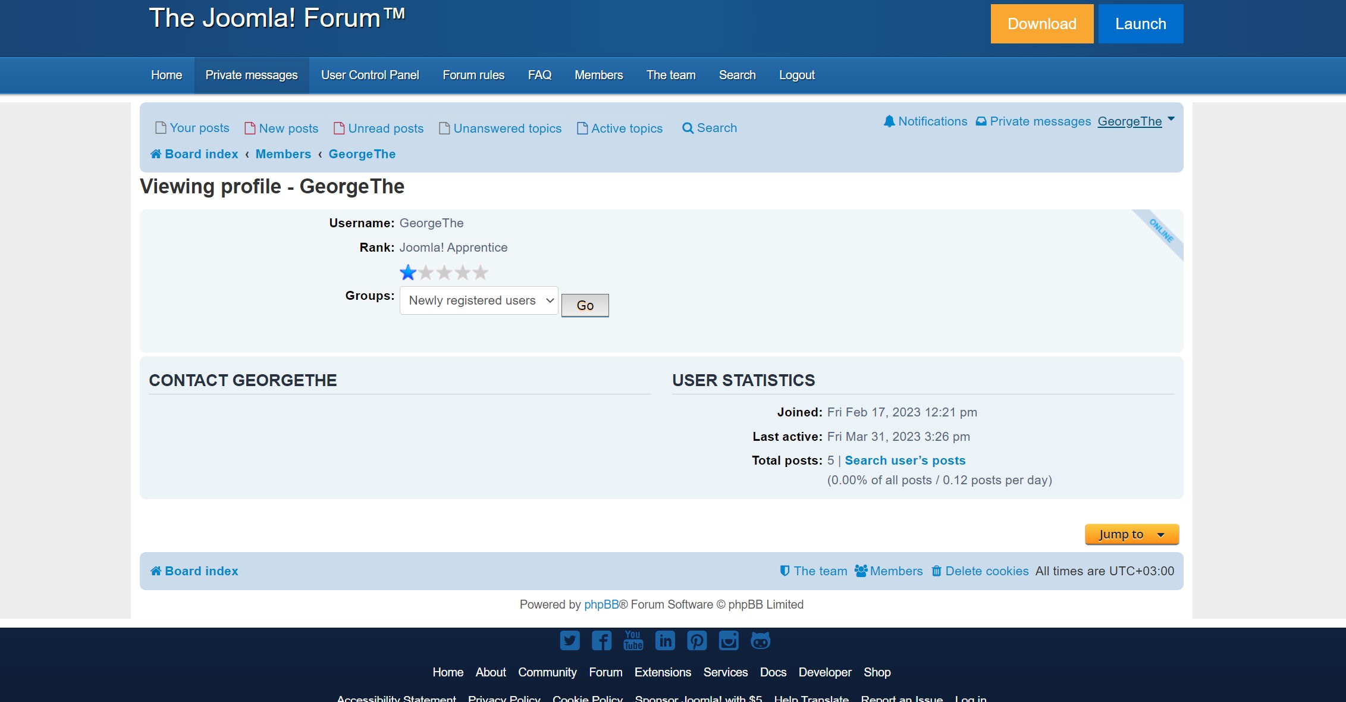Click the Instagram footer icon
The image size is (1346, 702).
coord(729,641)
